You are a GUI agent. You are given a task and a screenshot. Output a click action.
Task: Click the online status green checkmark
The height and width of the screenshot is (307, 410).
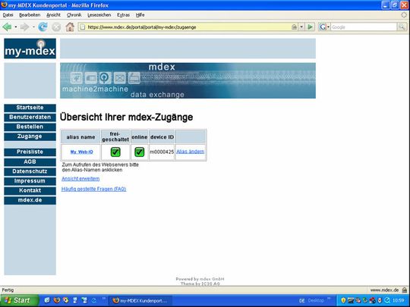[140, 152]
